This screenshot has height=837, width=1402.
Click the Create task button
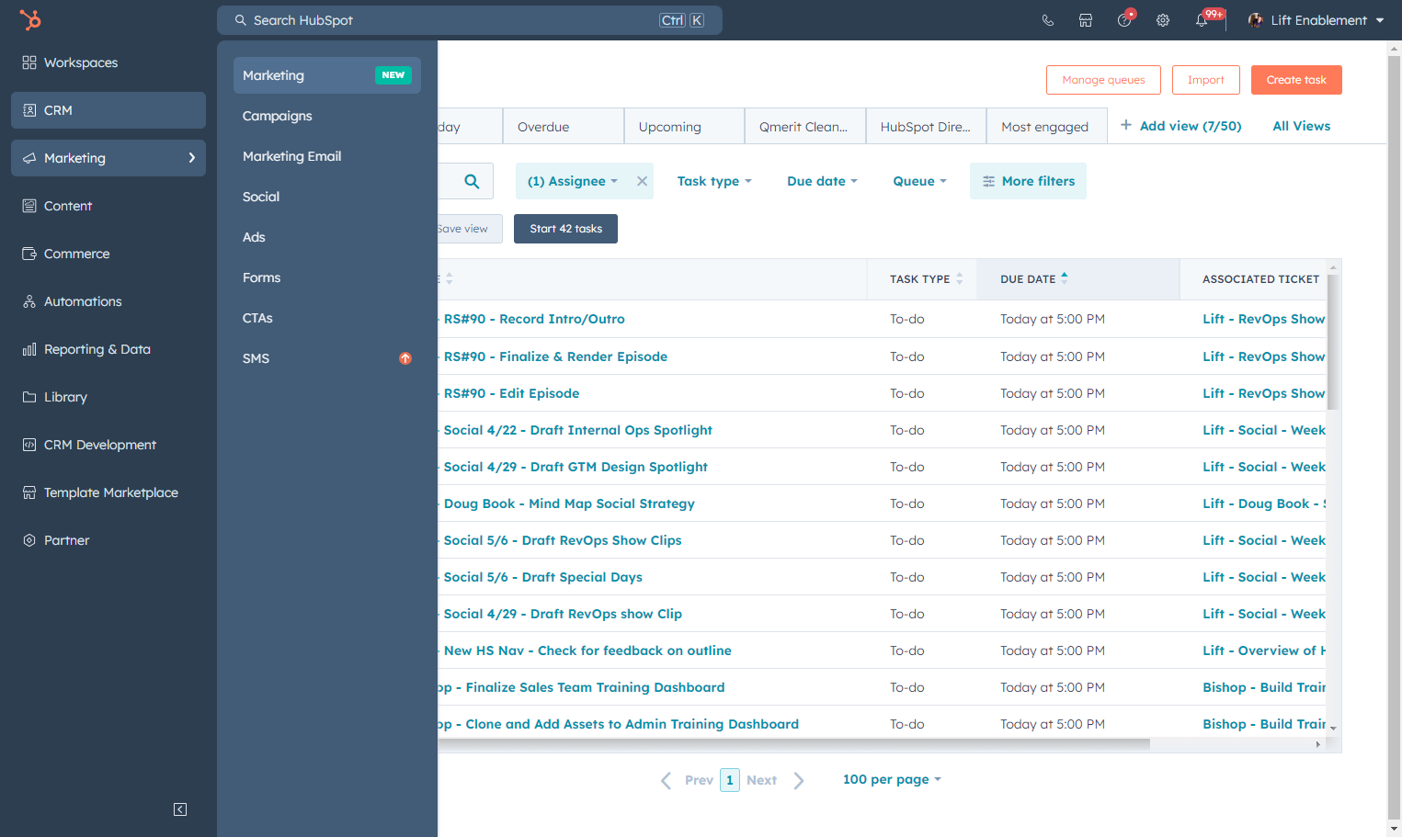pyautogui.click(x=1296, y=80)
